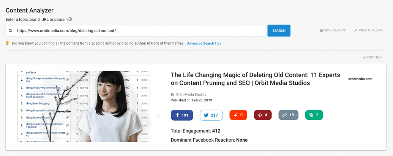Open the article title about Deleting Old Content

pos(256,79)
